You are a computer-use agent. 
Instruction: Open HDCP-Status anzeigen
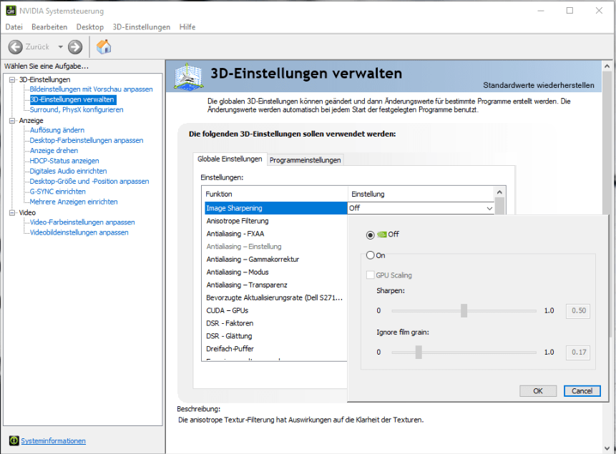coord(64,161)
